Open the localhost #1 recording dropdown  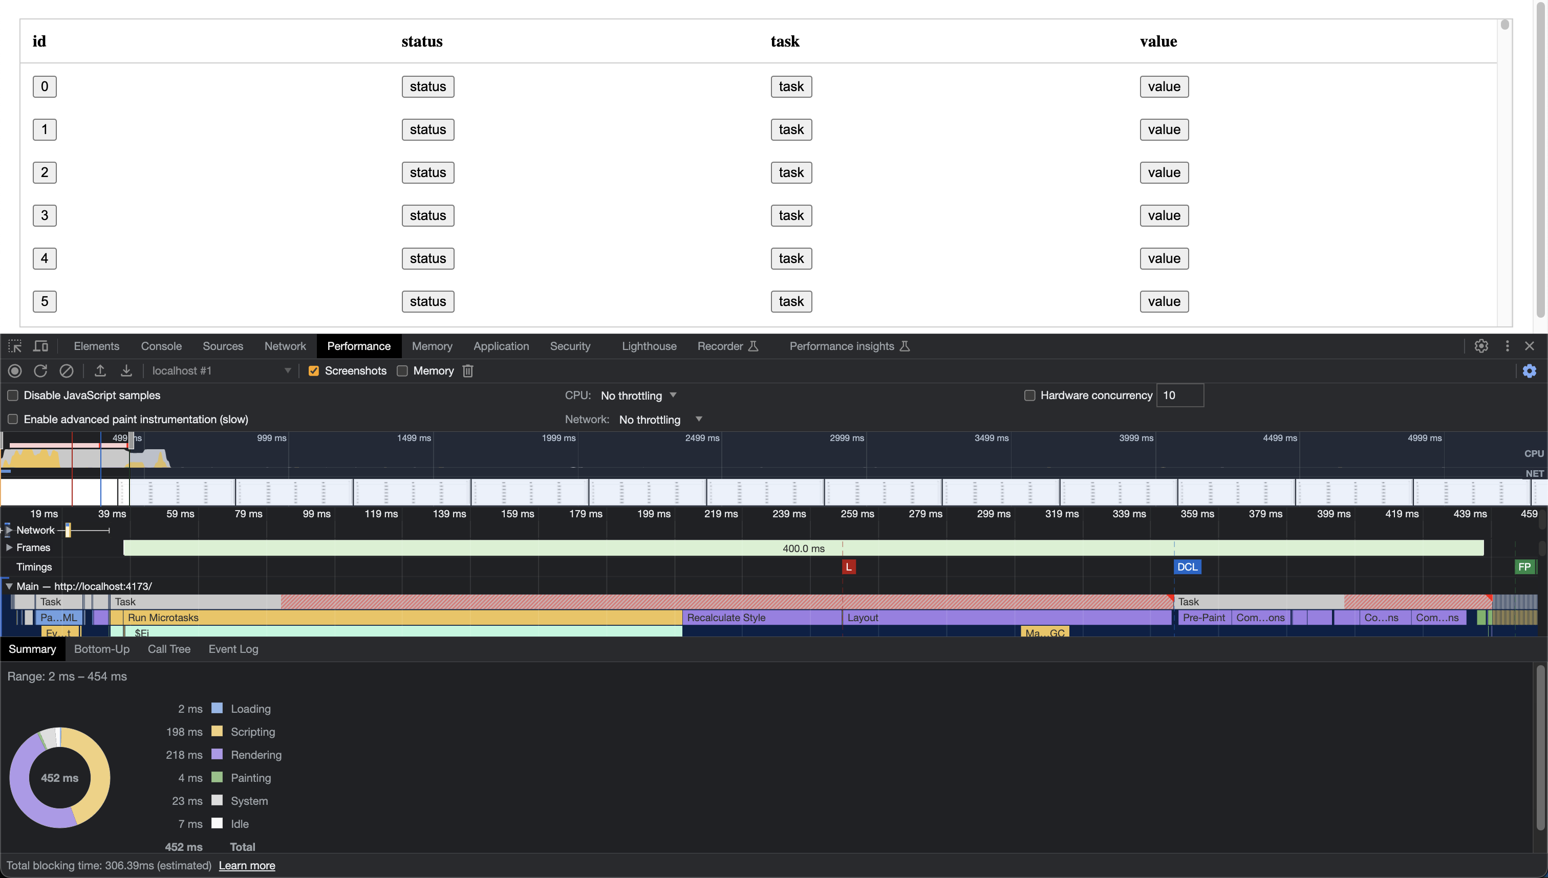click(221, 371)
